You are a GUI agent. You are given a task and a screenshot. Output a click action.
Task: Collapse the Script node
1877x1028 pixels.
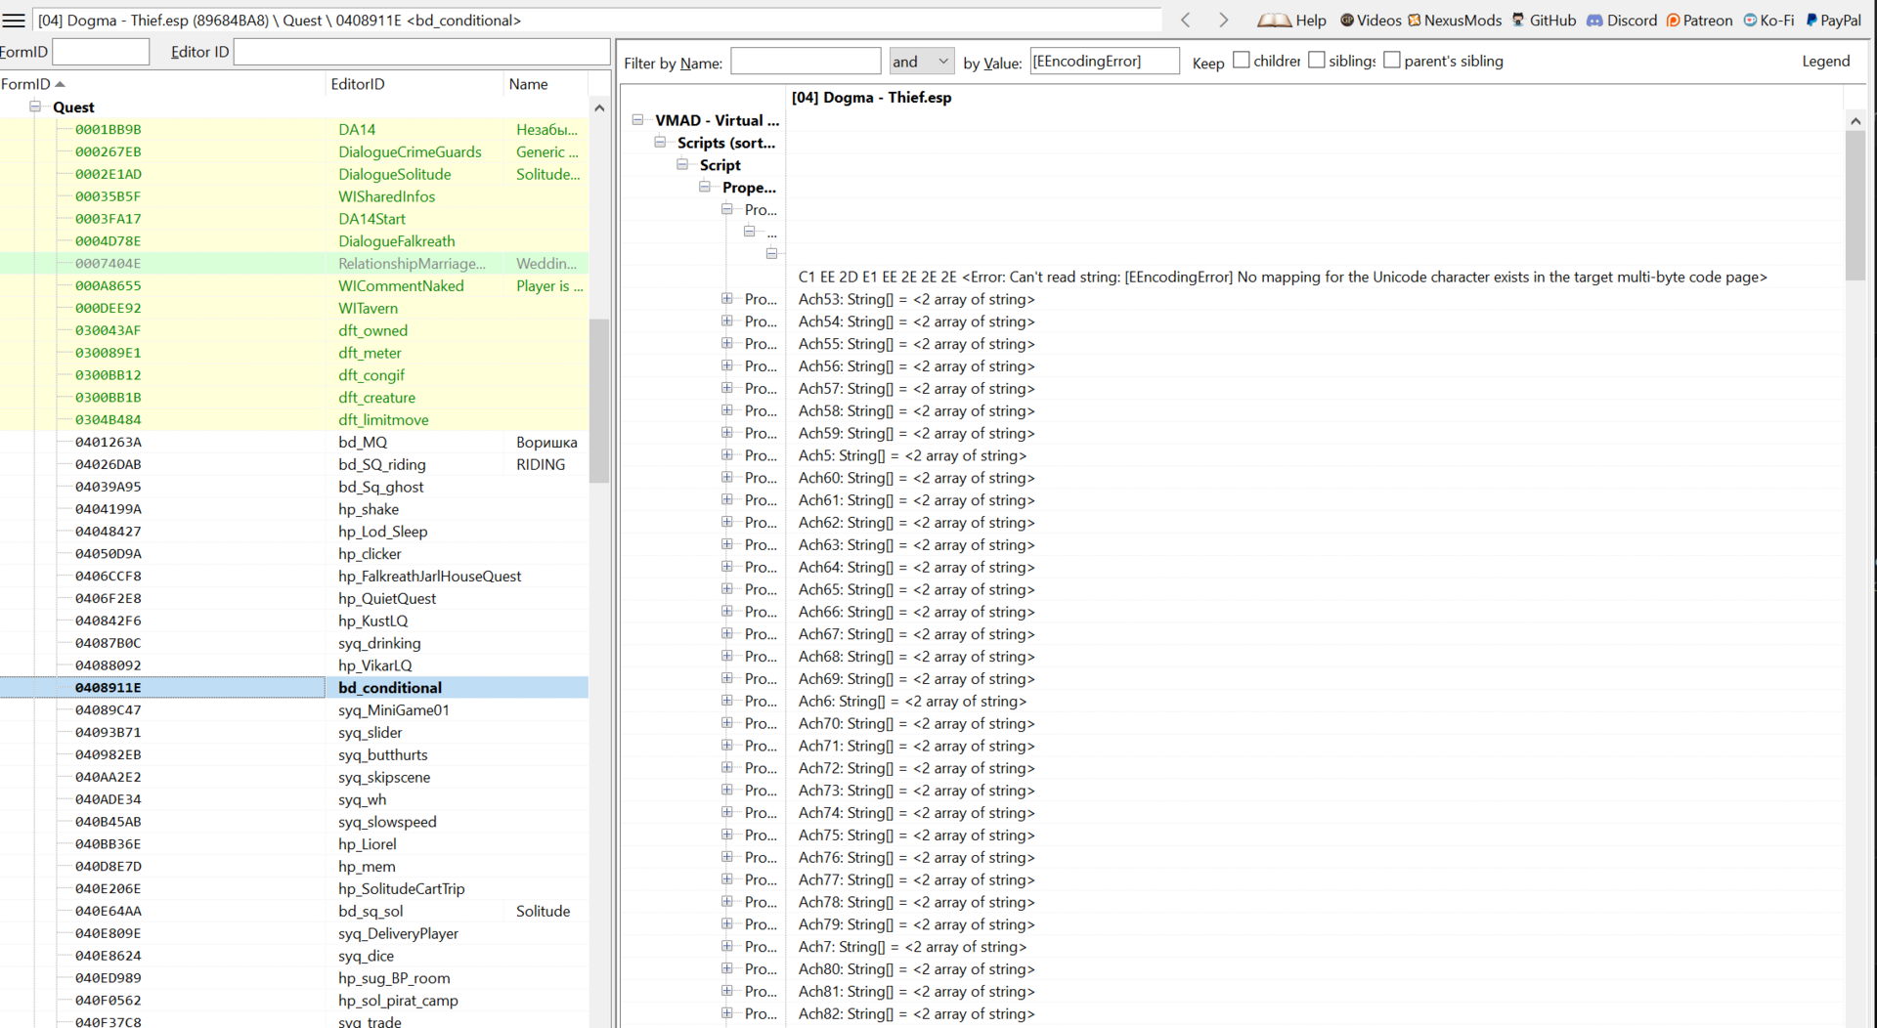click(x=682, y=164)
